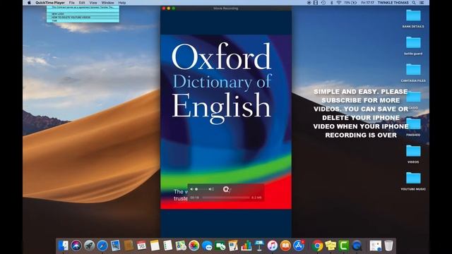The height and width of the screenshot is (254, 452).
Task: Open Photos pinwheel icon in Dock
Action: coord(194,246)
